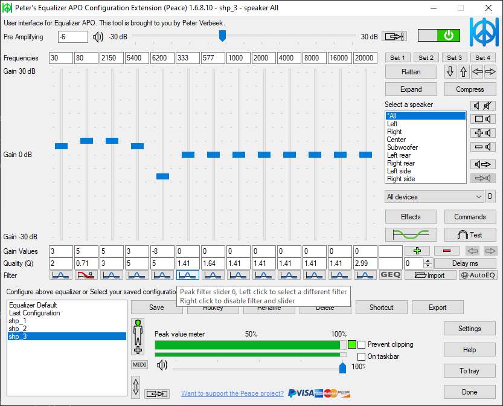503x406 pixels.
Task: Click the speaker copy arrow icon button
Action: click(483, 165)
